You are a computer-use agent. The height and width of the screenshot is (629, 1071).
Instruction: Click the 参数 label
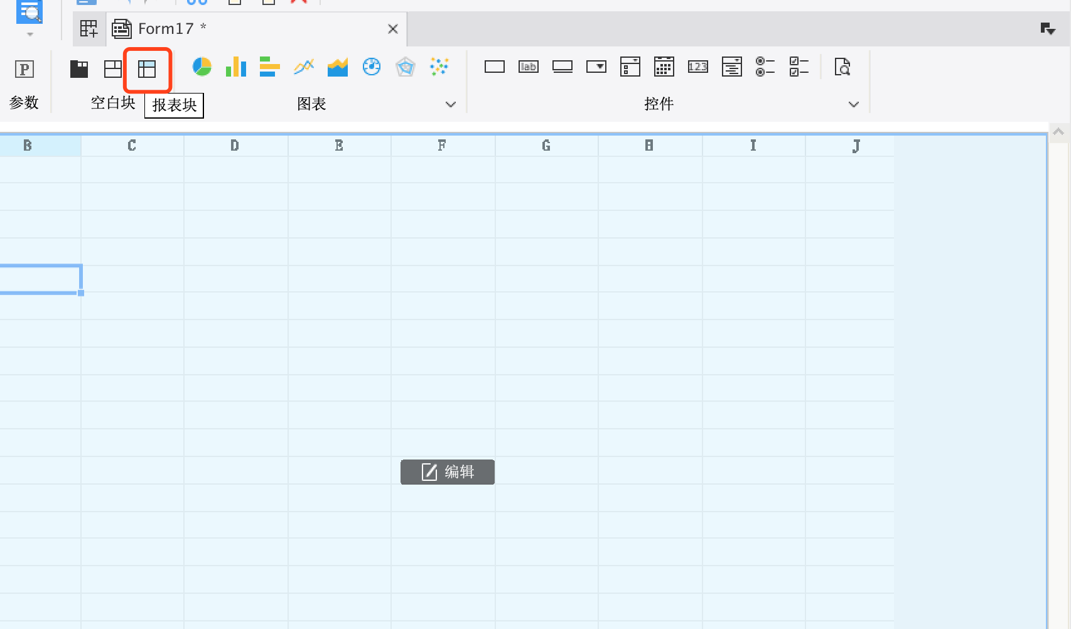24,103
